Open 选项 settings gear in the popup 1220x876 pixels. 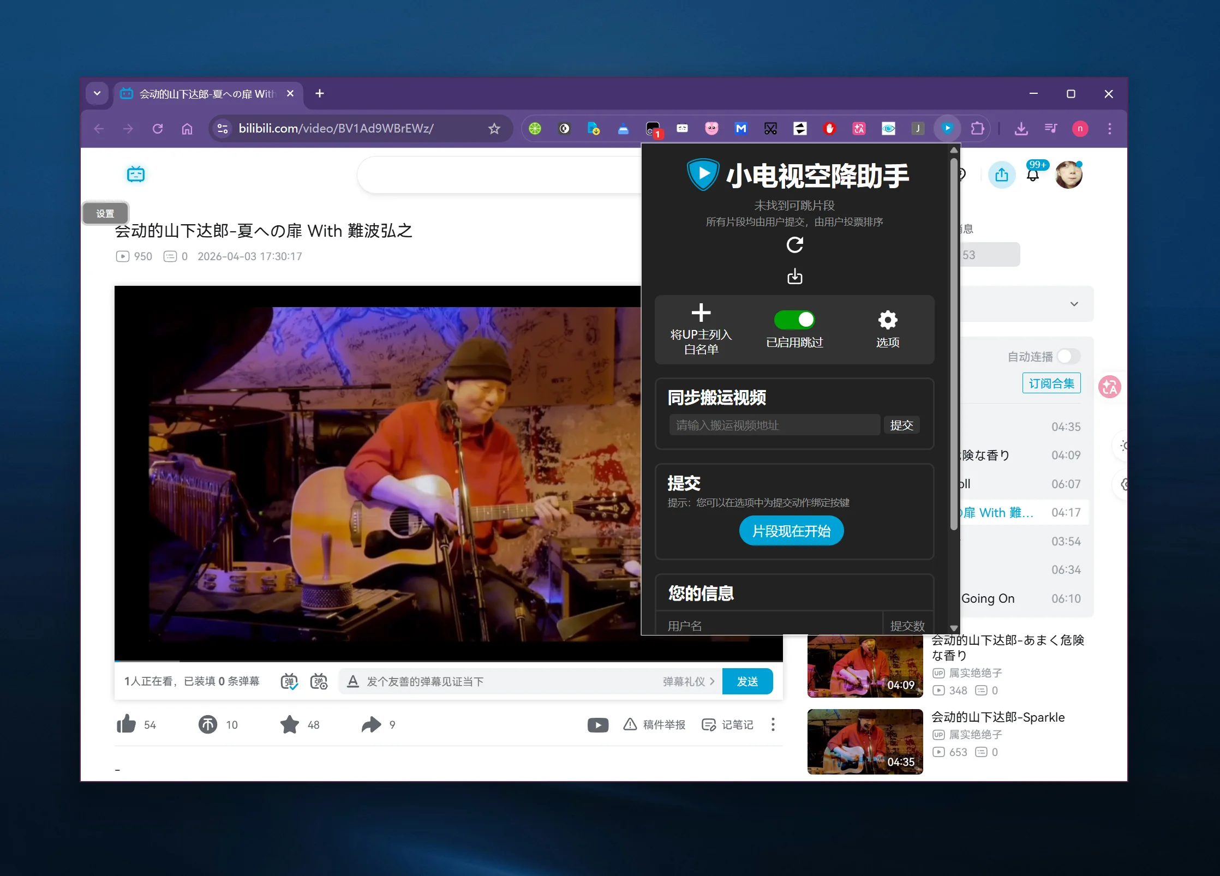click(887, 320)
